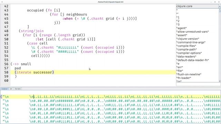The width and height of the screenshot is (221, 124).
Task: Open the clojure.core namespace dropdown
Action: click(220, 6)
